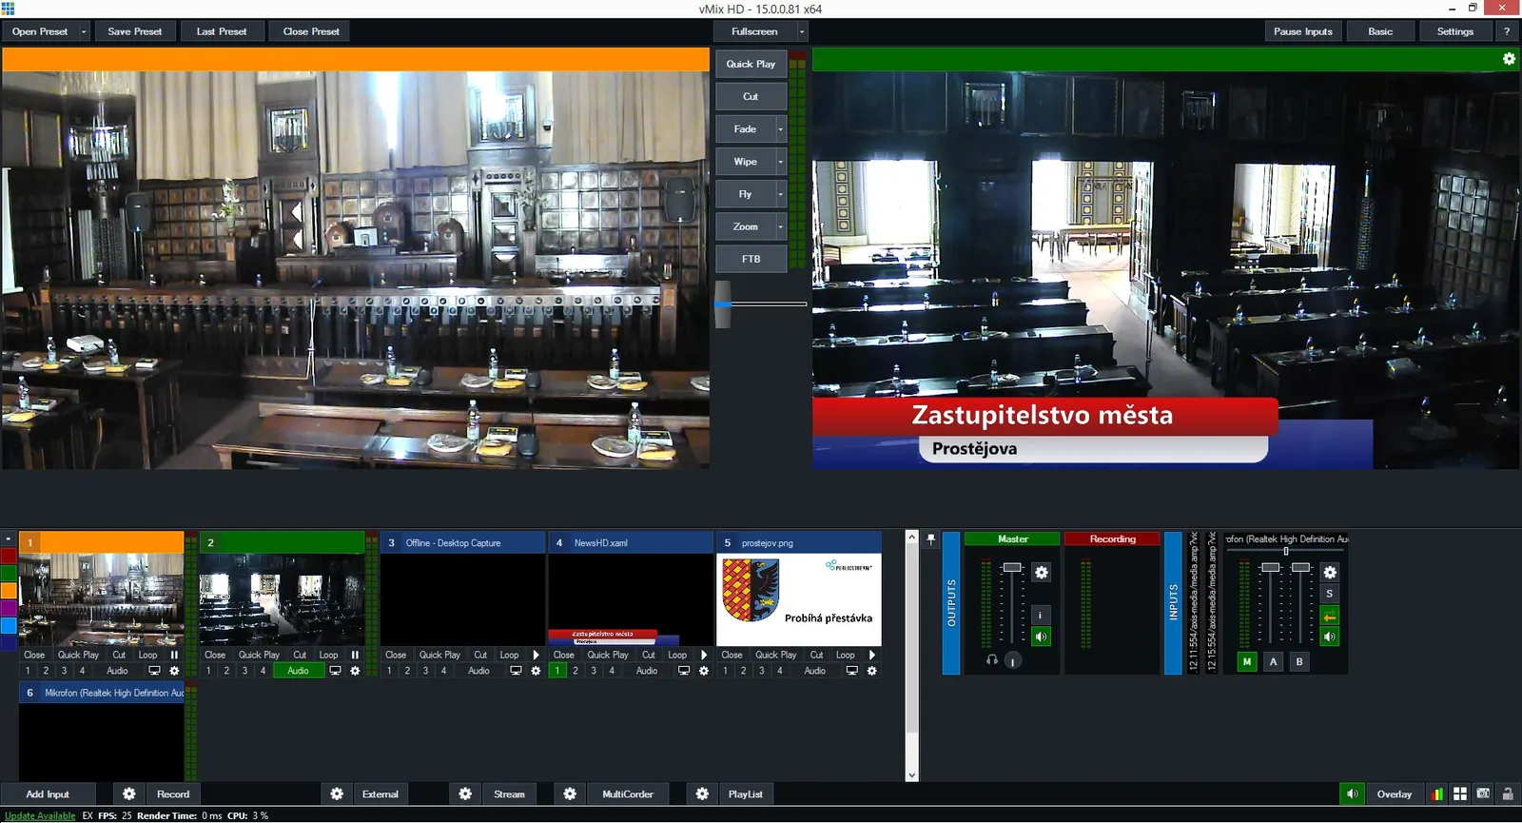Open MultiCorder settings gear
The image size is (1522, 823).
(570, 794)
